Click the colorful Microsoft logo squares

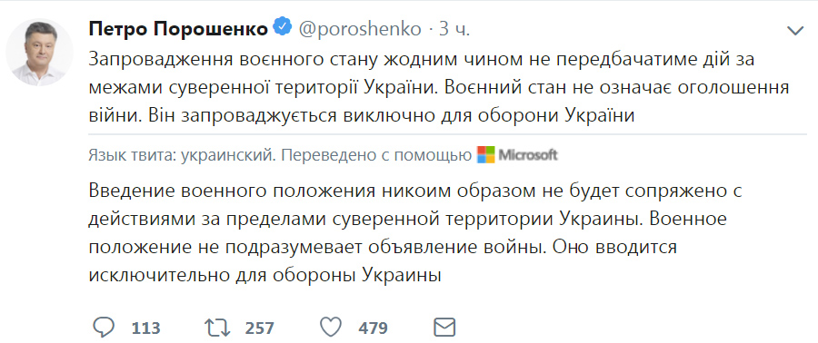(485, 154)
